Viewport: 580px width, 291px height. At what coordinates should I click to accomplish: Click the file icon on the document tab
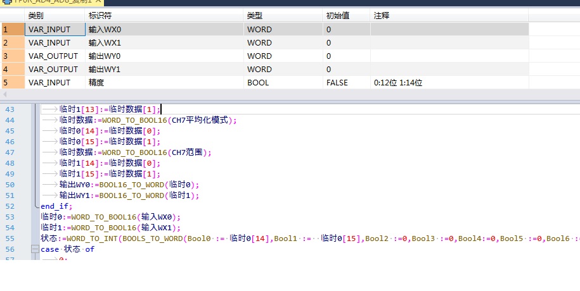pos(6,2)
